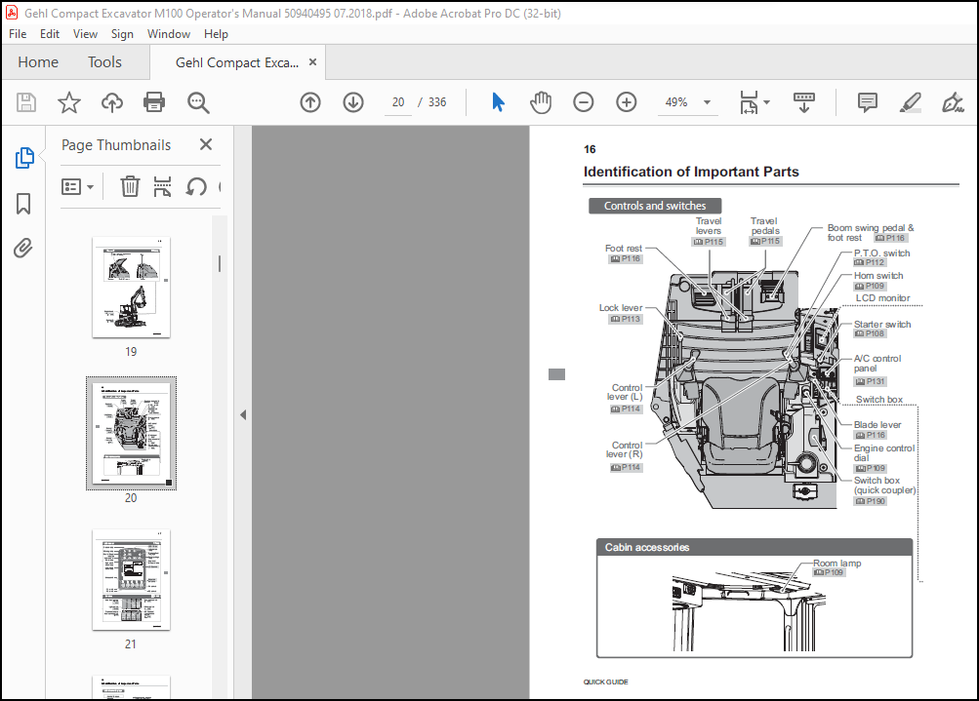The width and height of the screenshot is (979, 701).
Task: Choose the Selection arrow tool
Action: (x=498, y=102)
